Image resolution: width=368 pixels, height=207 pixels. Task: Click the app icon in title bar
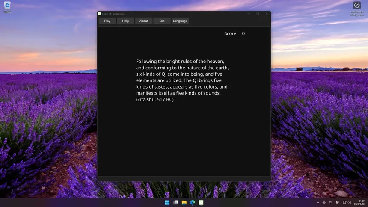coord(100,14)
